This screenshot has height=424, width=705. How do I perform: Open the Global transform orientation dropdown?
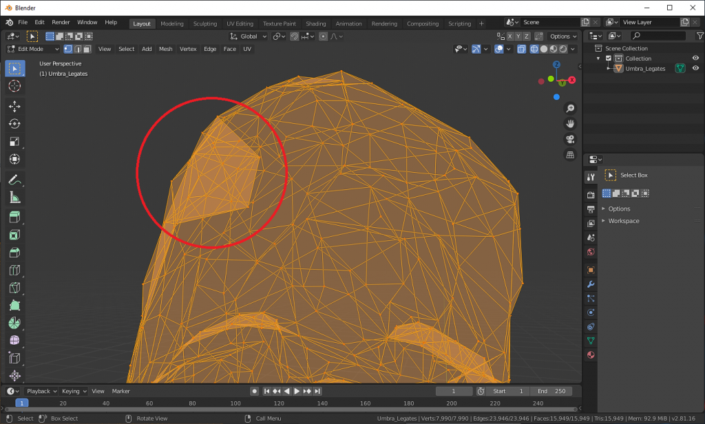247,36
